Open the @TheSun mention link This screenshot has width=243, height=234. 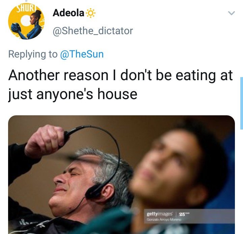[x=82, y=54]
